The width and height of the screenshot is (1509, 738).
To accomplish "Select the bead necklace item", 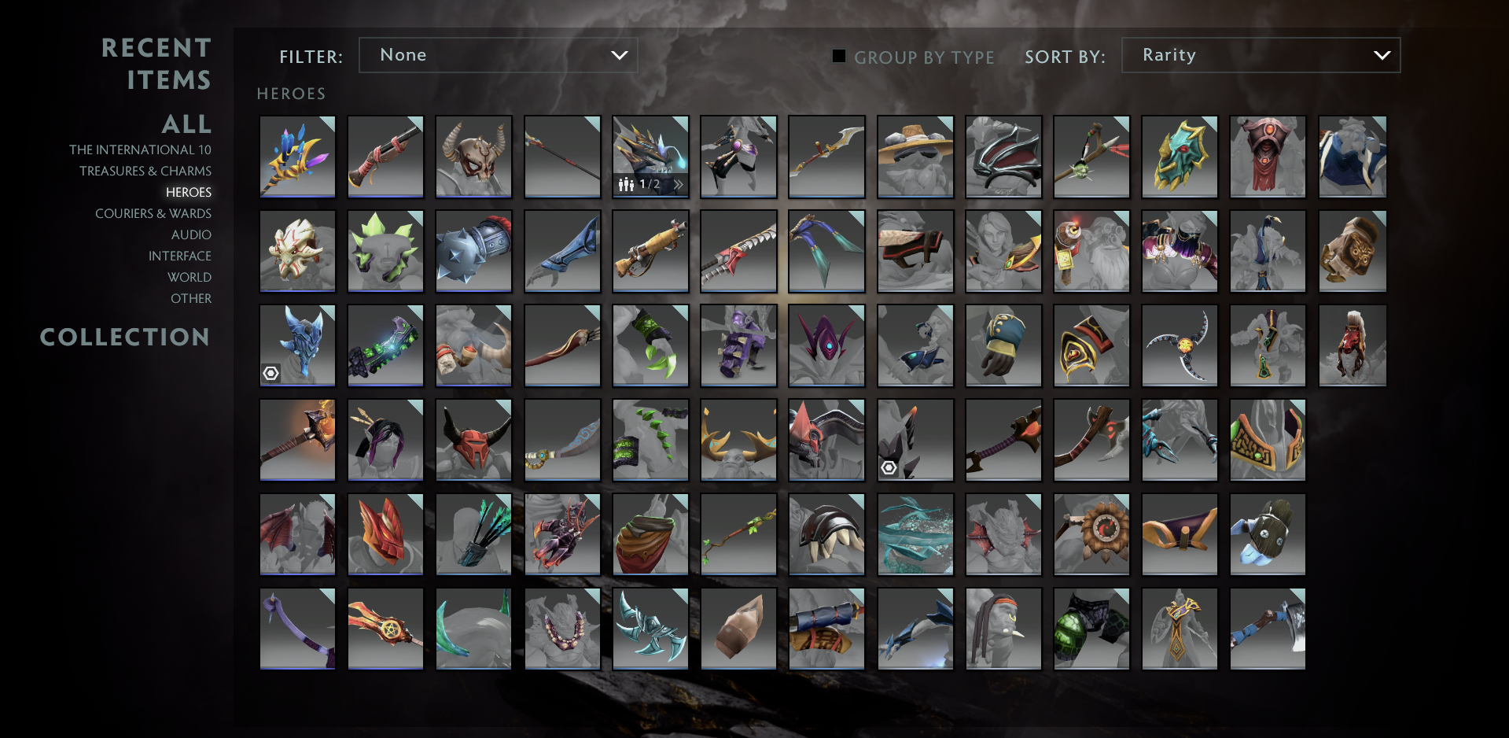I will (562, 629).
